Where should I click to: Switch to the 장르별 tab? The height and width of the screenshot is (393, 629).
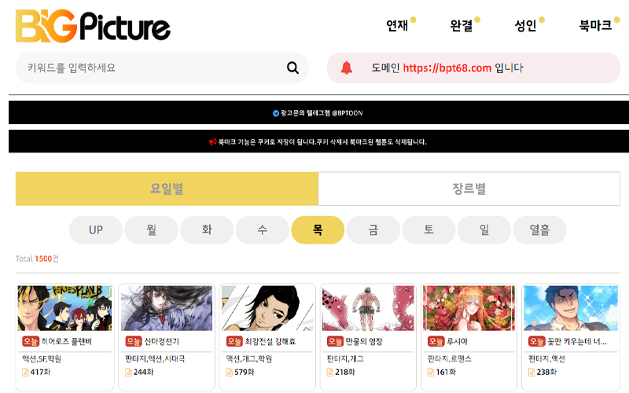point(469,189)
